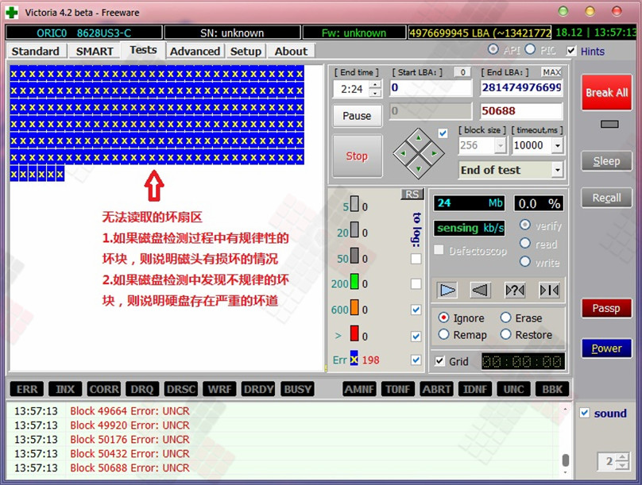
Task: Select the backward scan arrow icon
Action: point(481,291)
